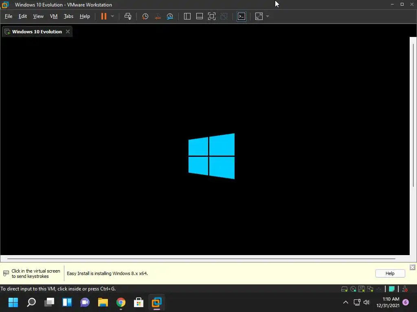The height and width of the screenshot is (312, 417).
Task: Open the Tabs menu
Action: [68, 16]
